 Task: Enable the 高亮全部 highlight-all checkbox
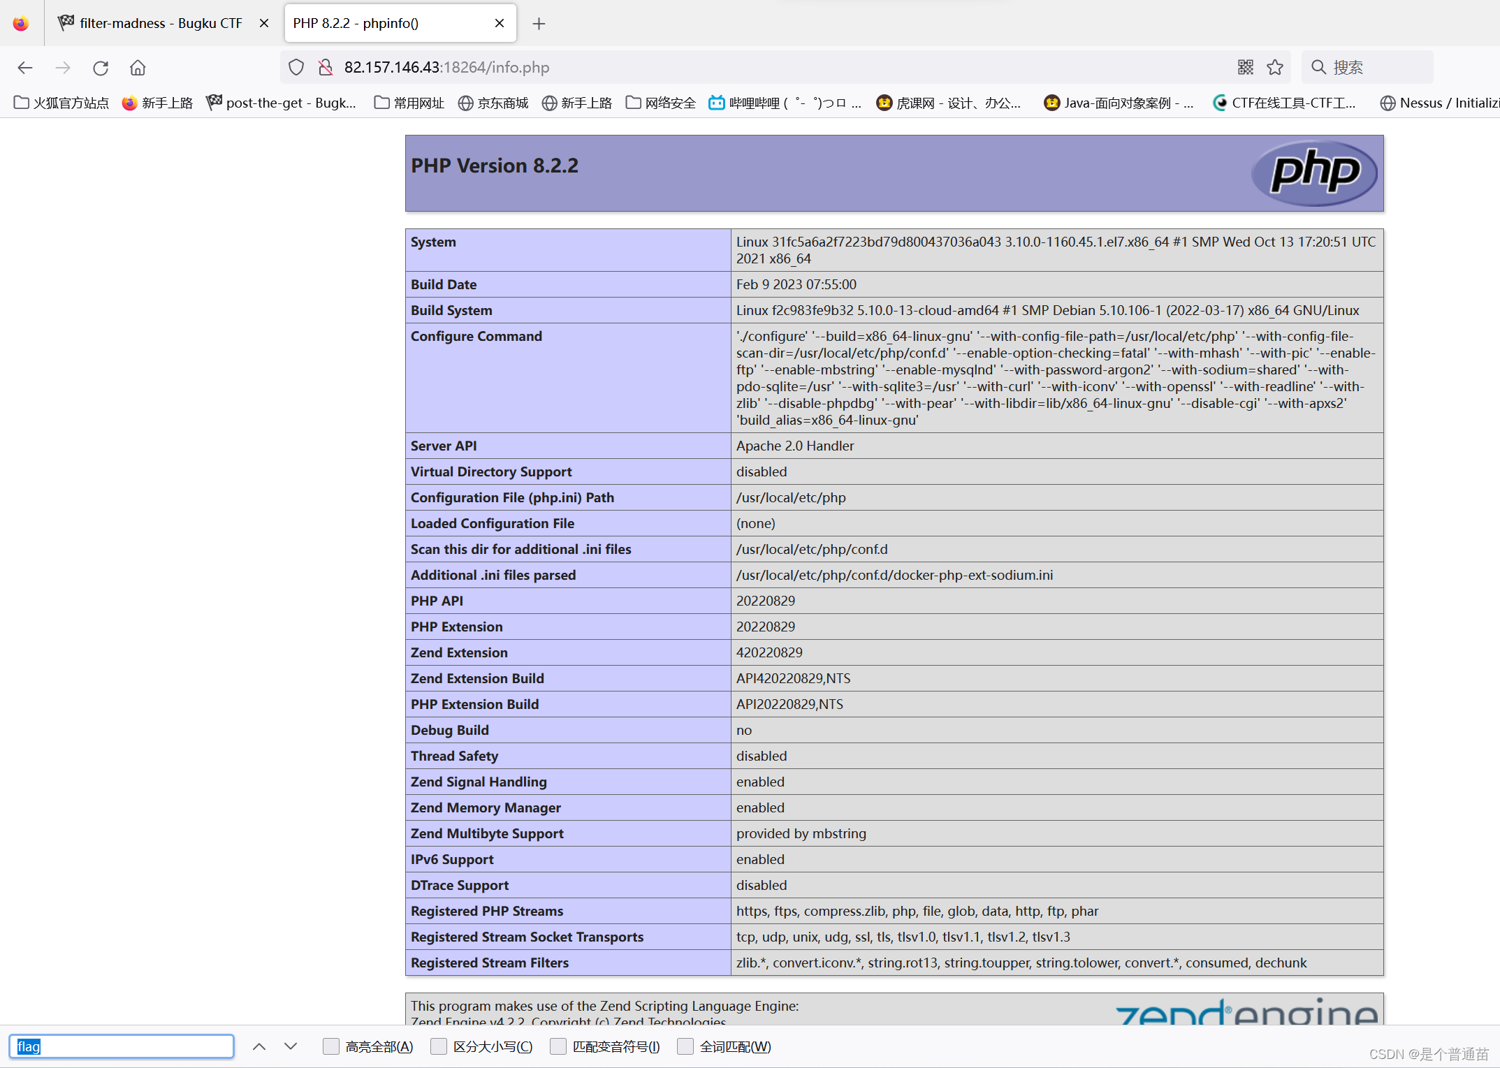[330, 1046]
